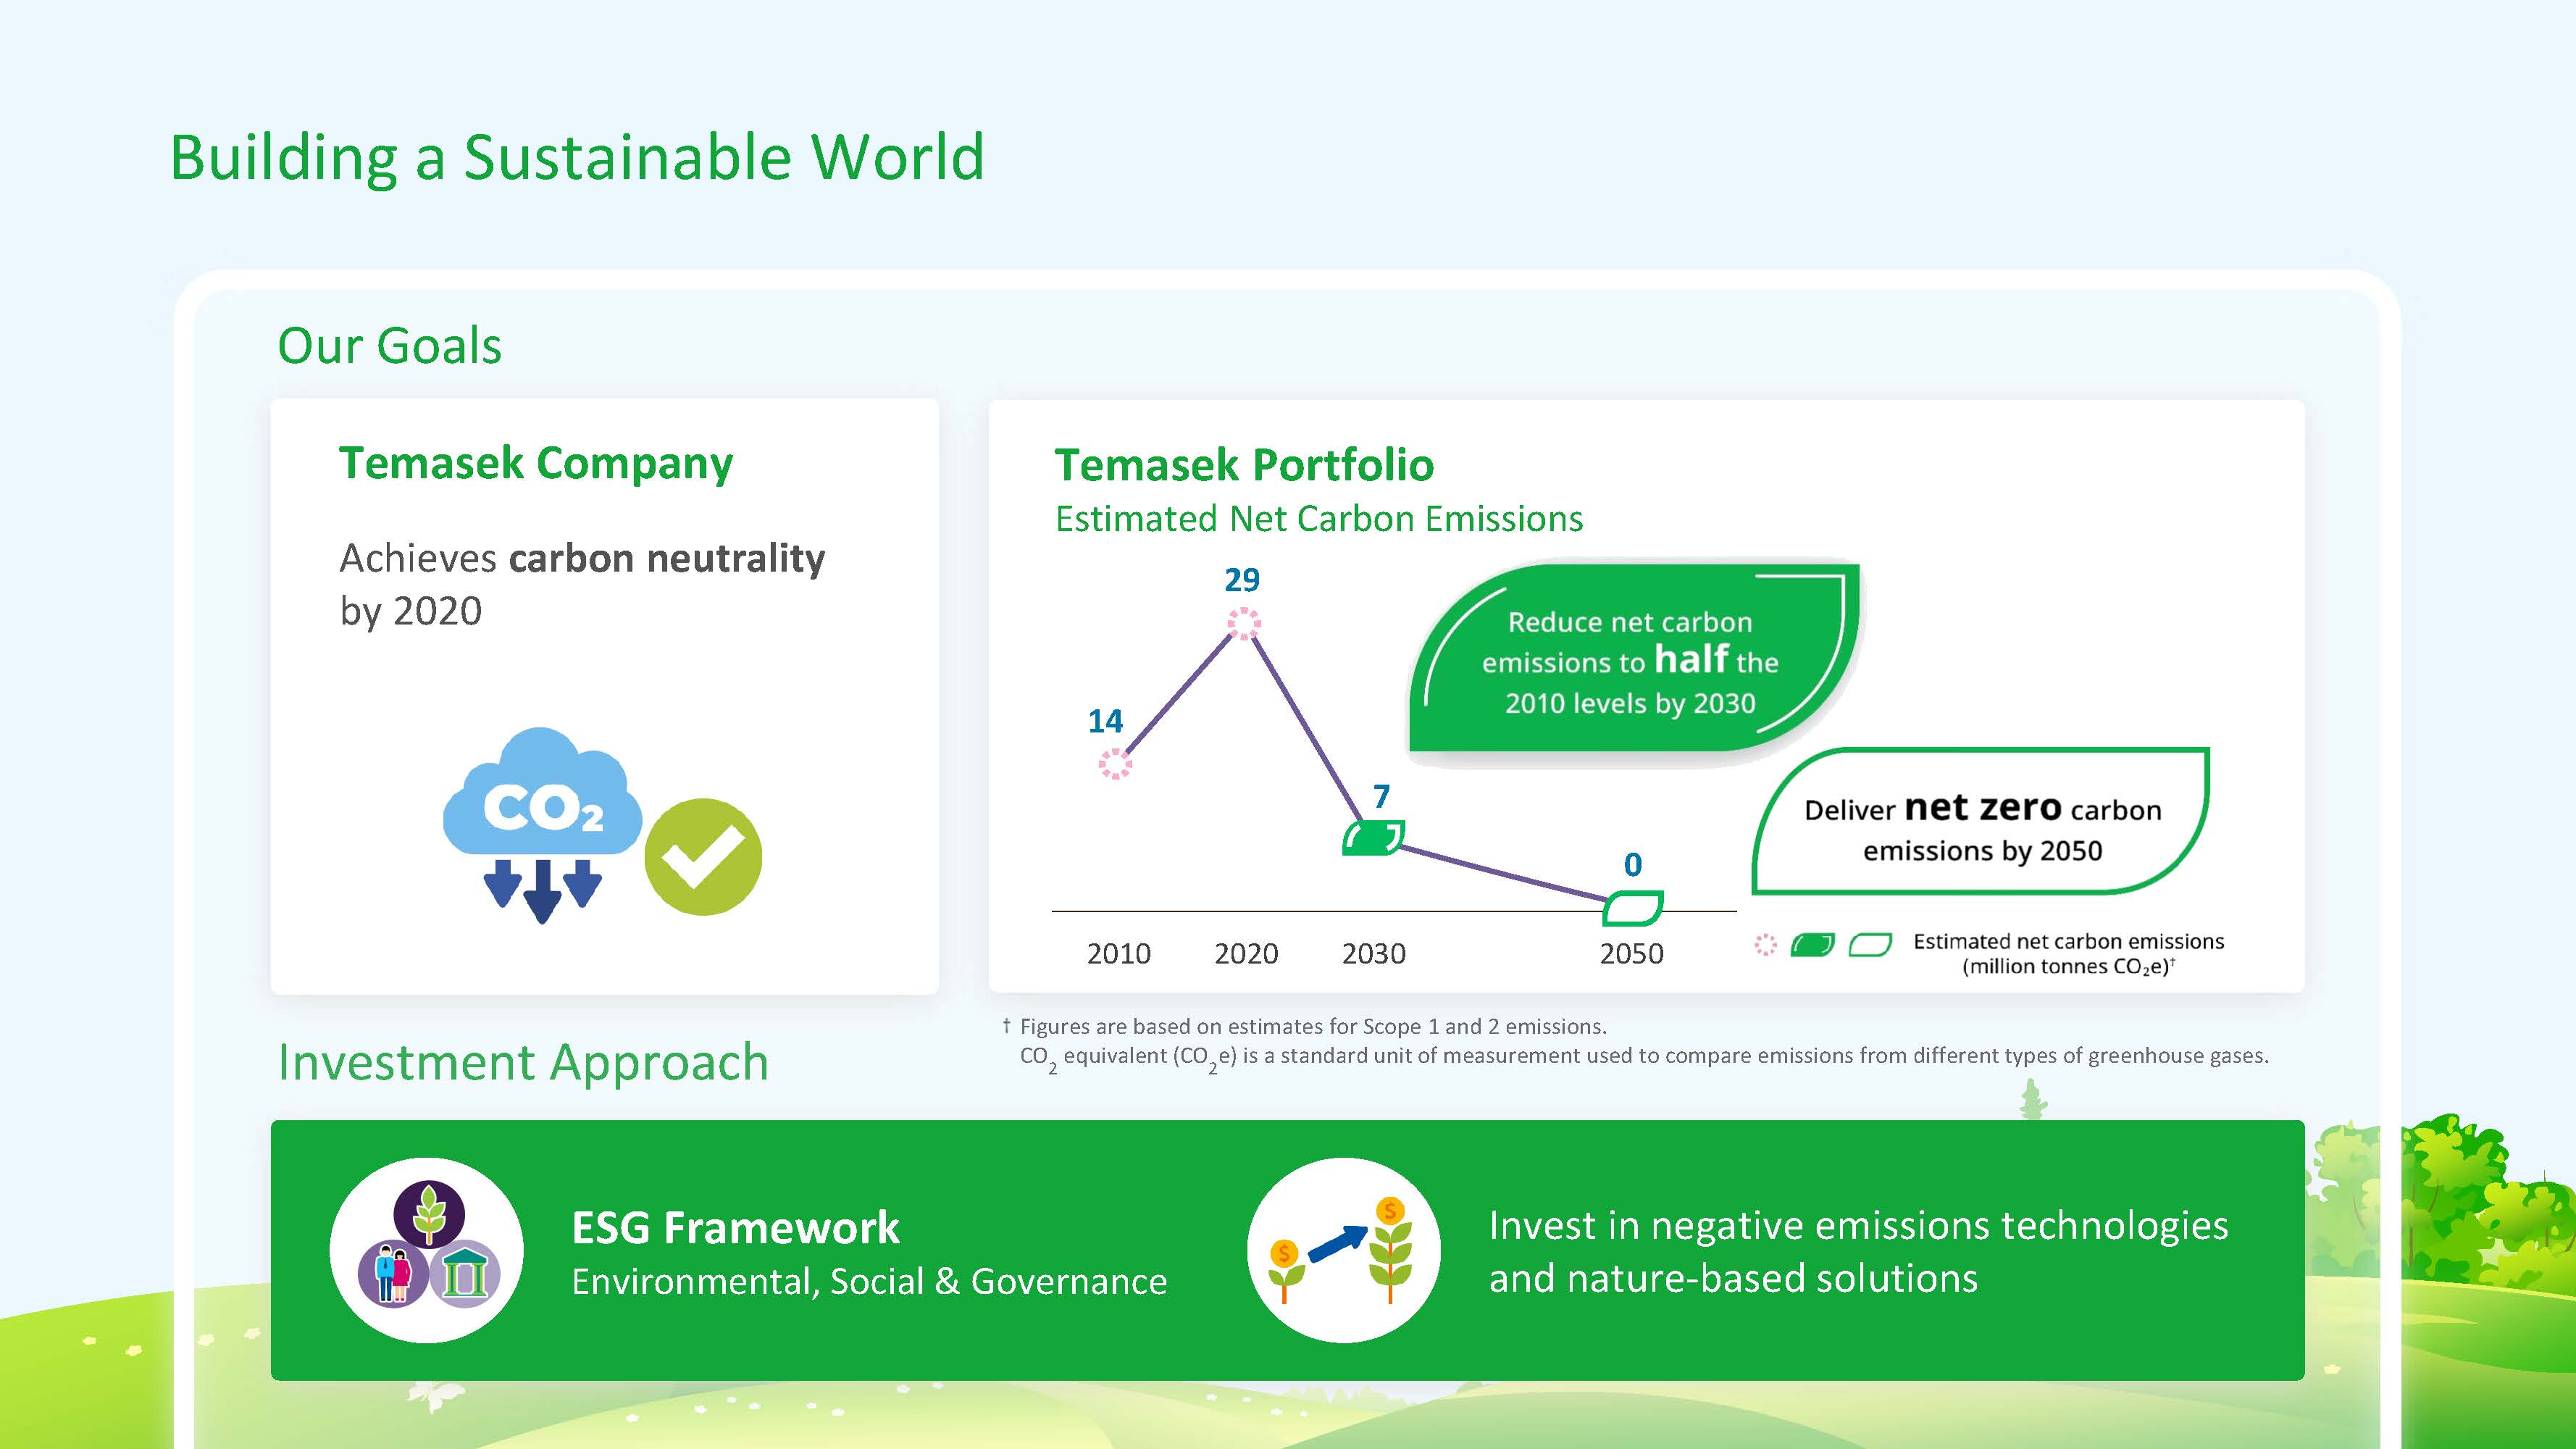Image resolution: width=2576 pixels, height=1449 pixels.
Task: Click the 'Investment Approach' heading
Action: coord(523,1063)
